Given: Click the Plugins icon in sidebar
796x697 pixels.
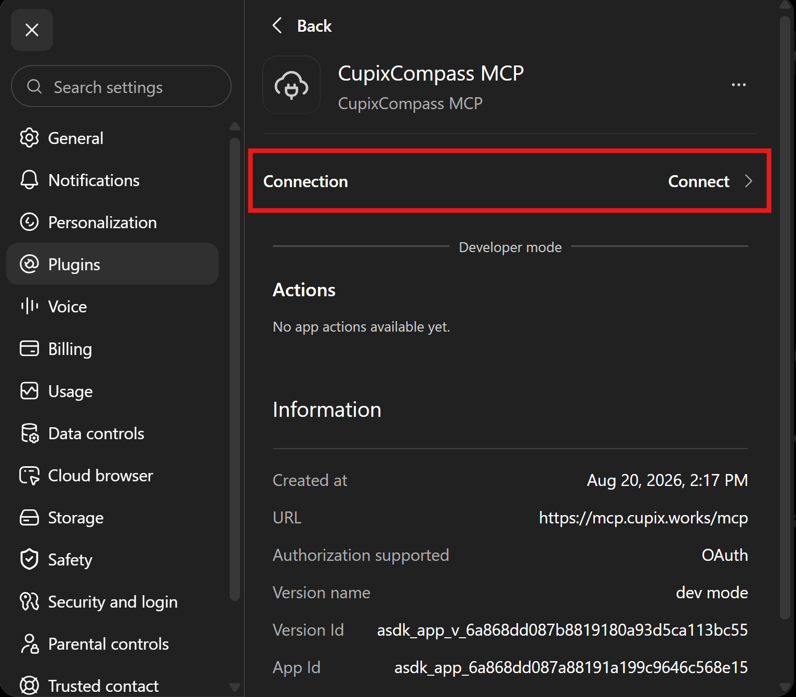Looking at the screenshot, I should click(29, 264).
